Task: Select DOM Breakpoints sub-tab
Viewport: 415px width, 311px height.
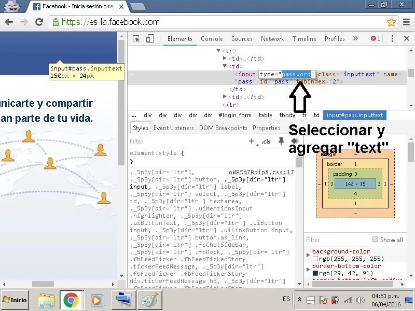Action: click(x=223, y=128)
